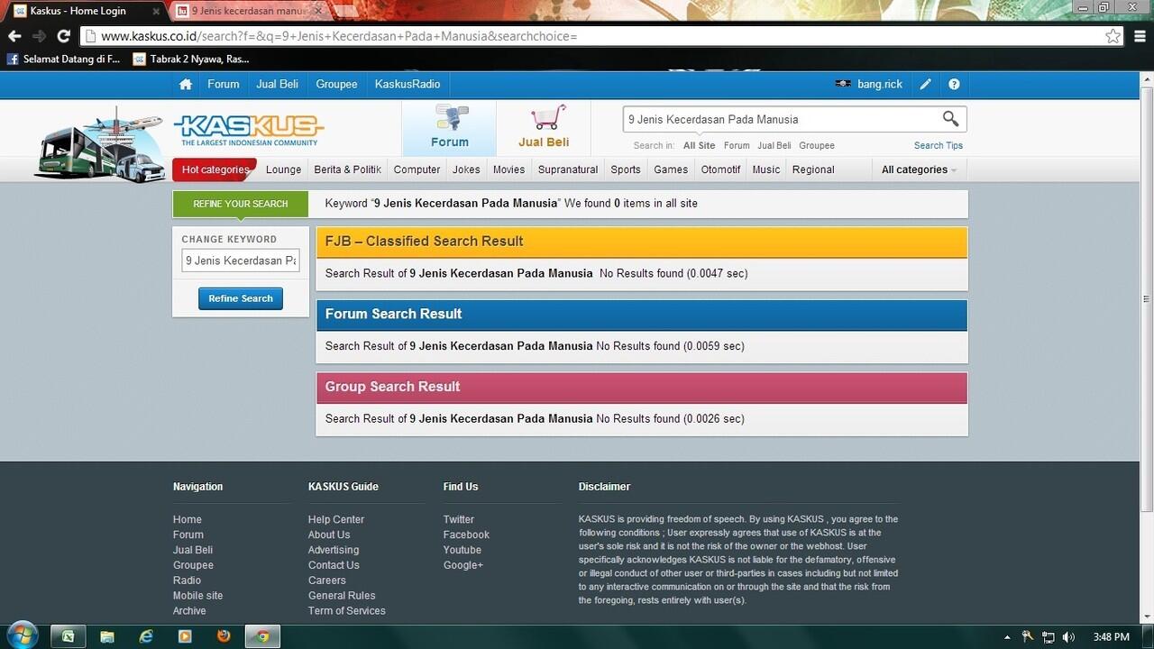This screenshot has width=1154, height=649.
Task: Click the Refine Search button
Action: (x=241, y=298)
